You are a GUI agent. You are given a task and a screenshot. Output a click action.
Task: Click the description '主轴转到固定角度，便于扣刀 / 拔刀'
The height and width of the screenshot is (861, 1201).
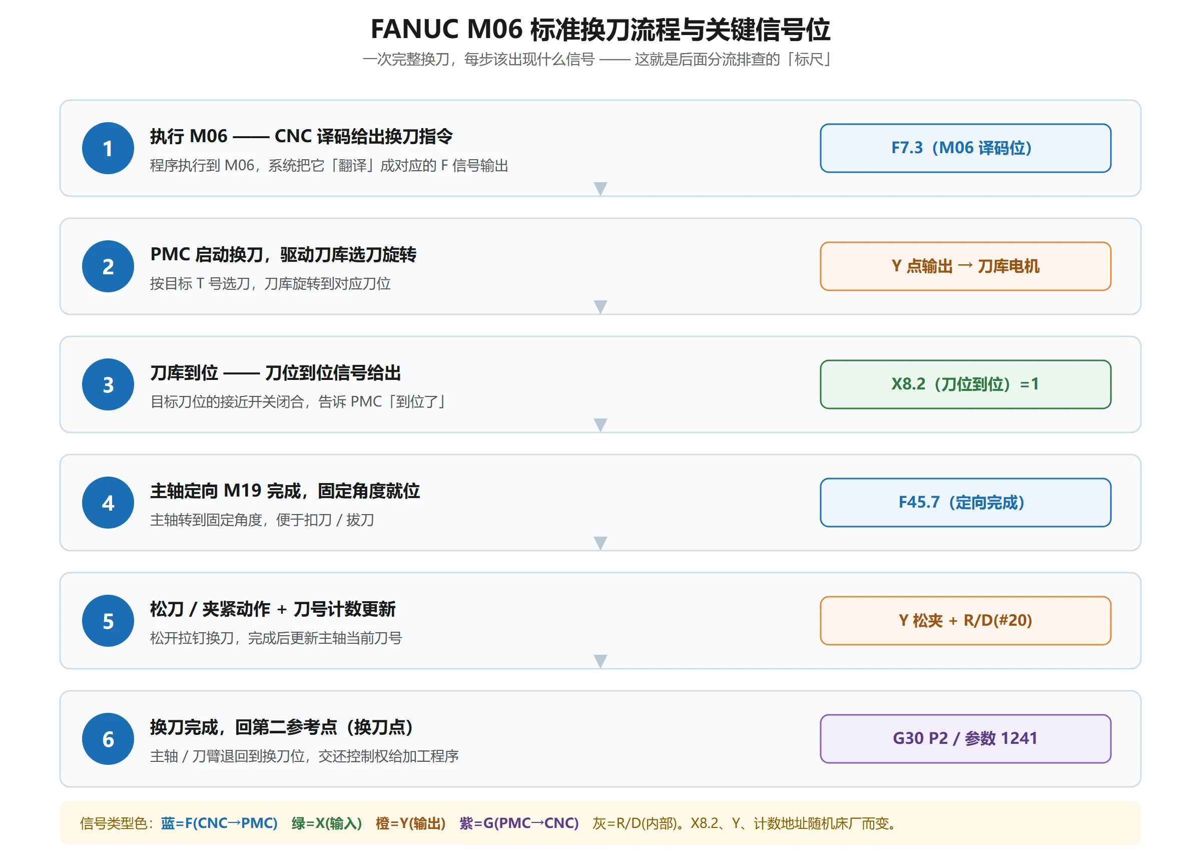pyautogui.click(x=262, y=520)
